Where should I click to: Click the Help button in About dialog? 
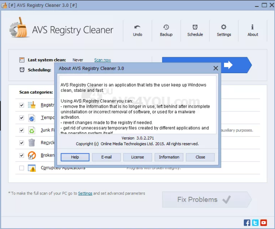point(75,157)
